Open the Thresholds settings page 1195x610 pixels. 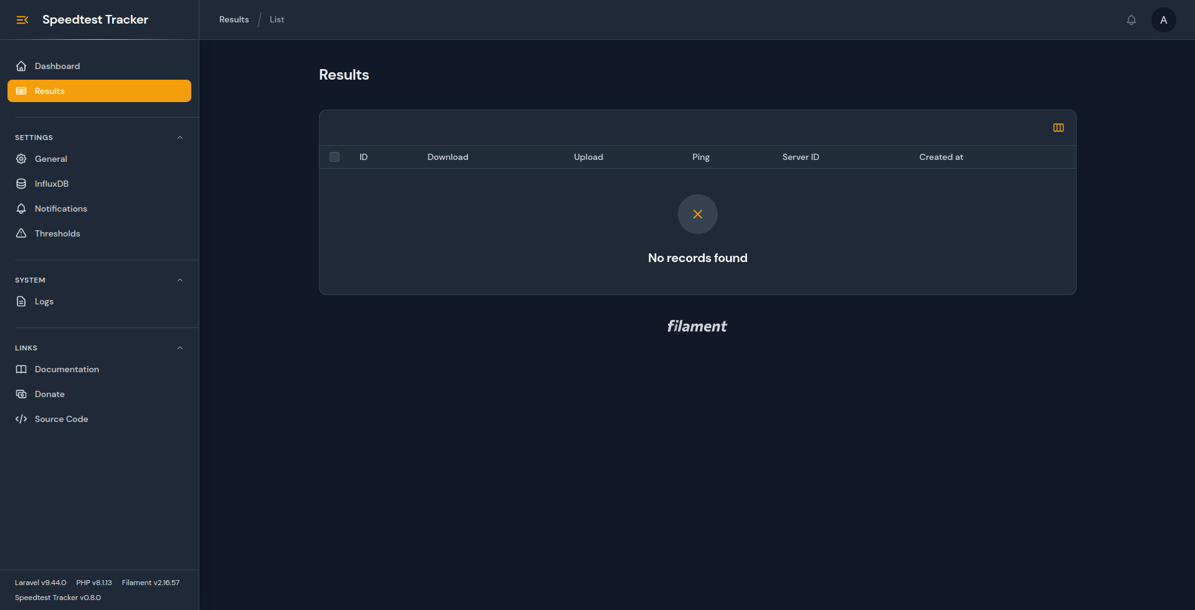(x=99, y=233)
